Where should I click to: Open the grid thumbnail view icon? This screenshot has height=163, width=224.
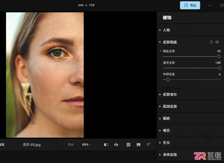tap(128, 145)
